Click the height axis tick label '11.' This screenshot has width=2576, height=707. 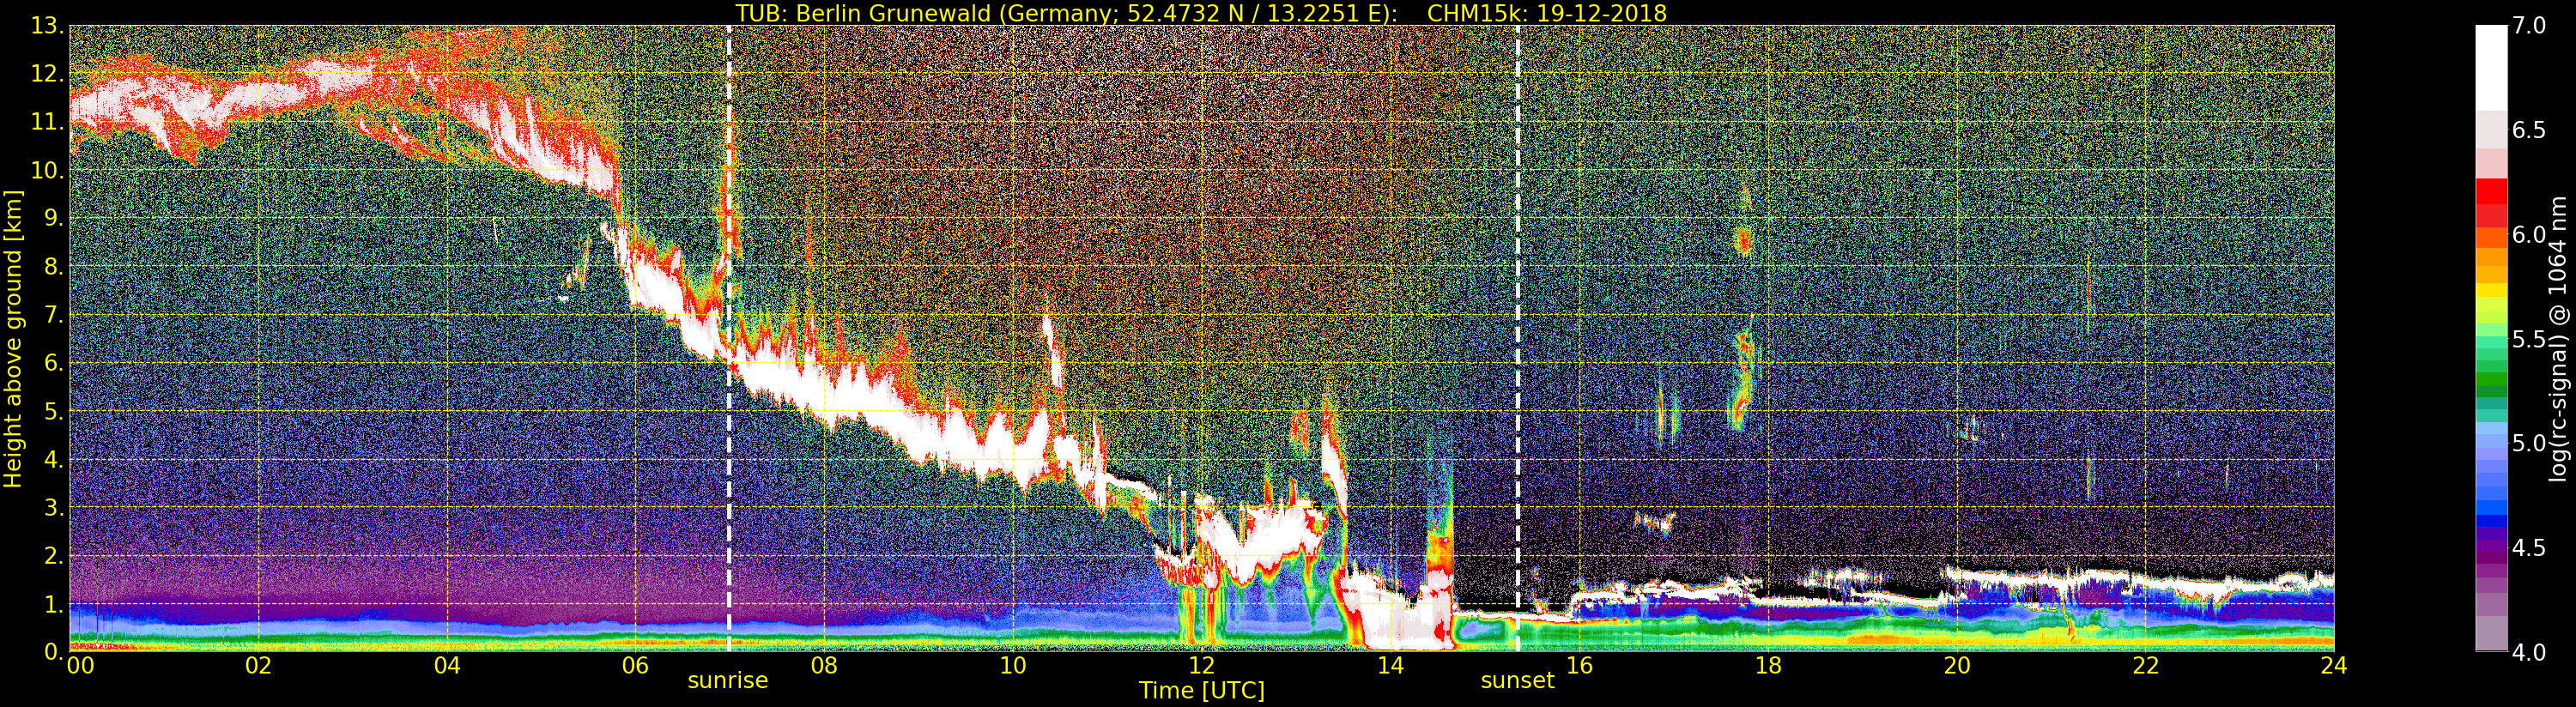[x=47, y=123]
